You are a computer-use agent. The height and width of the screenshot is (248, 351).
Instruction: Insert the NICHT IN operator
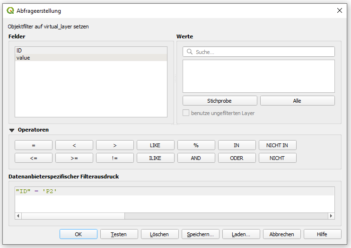pos(278,145)
